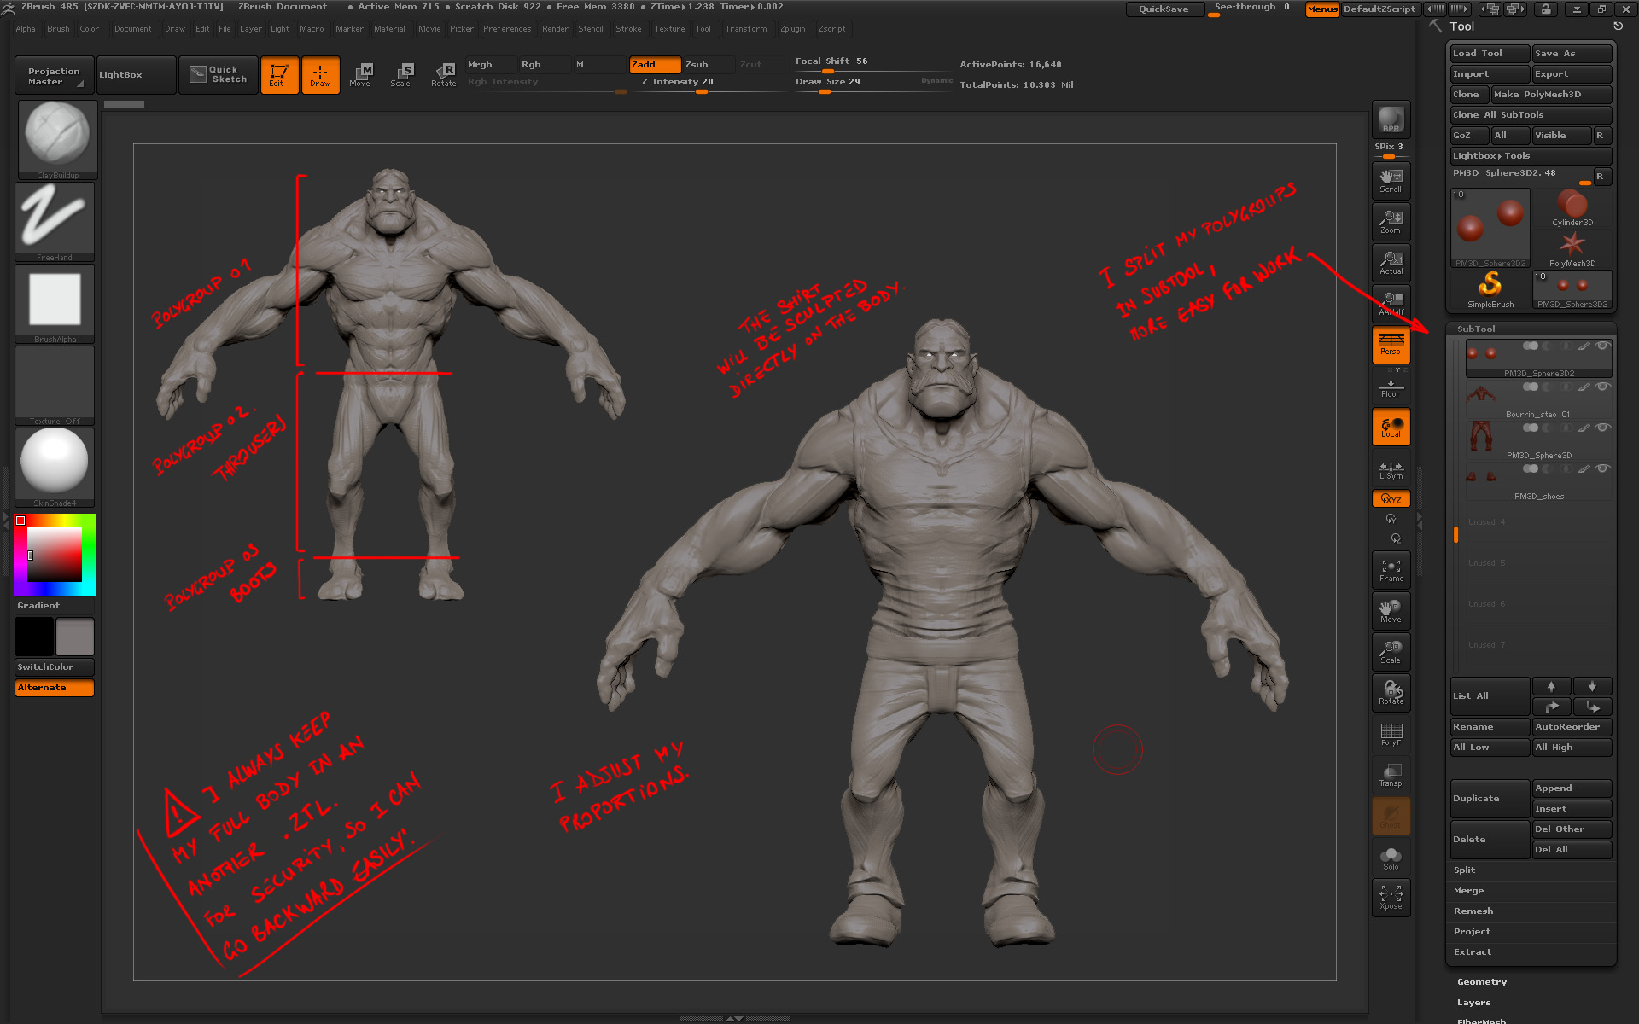Toggle the Floor grid
Image resolution: width=1639 pixels, height=1024 pixels.
(1391, 388)
